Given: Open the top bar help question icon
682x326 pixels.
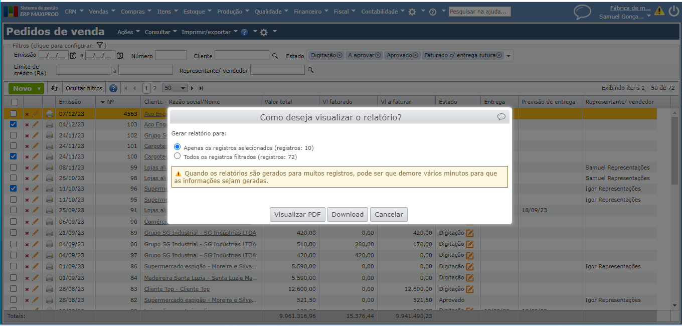Looking at the screenshot, I should click(x=433, y=12).
